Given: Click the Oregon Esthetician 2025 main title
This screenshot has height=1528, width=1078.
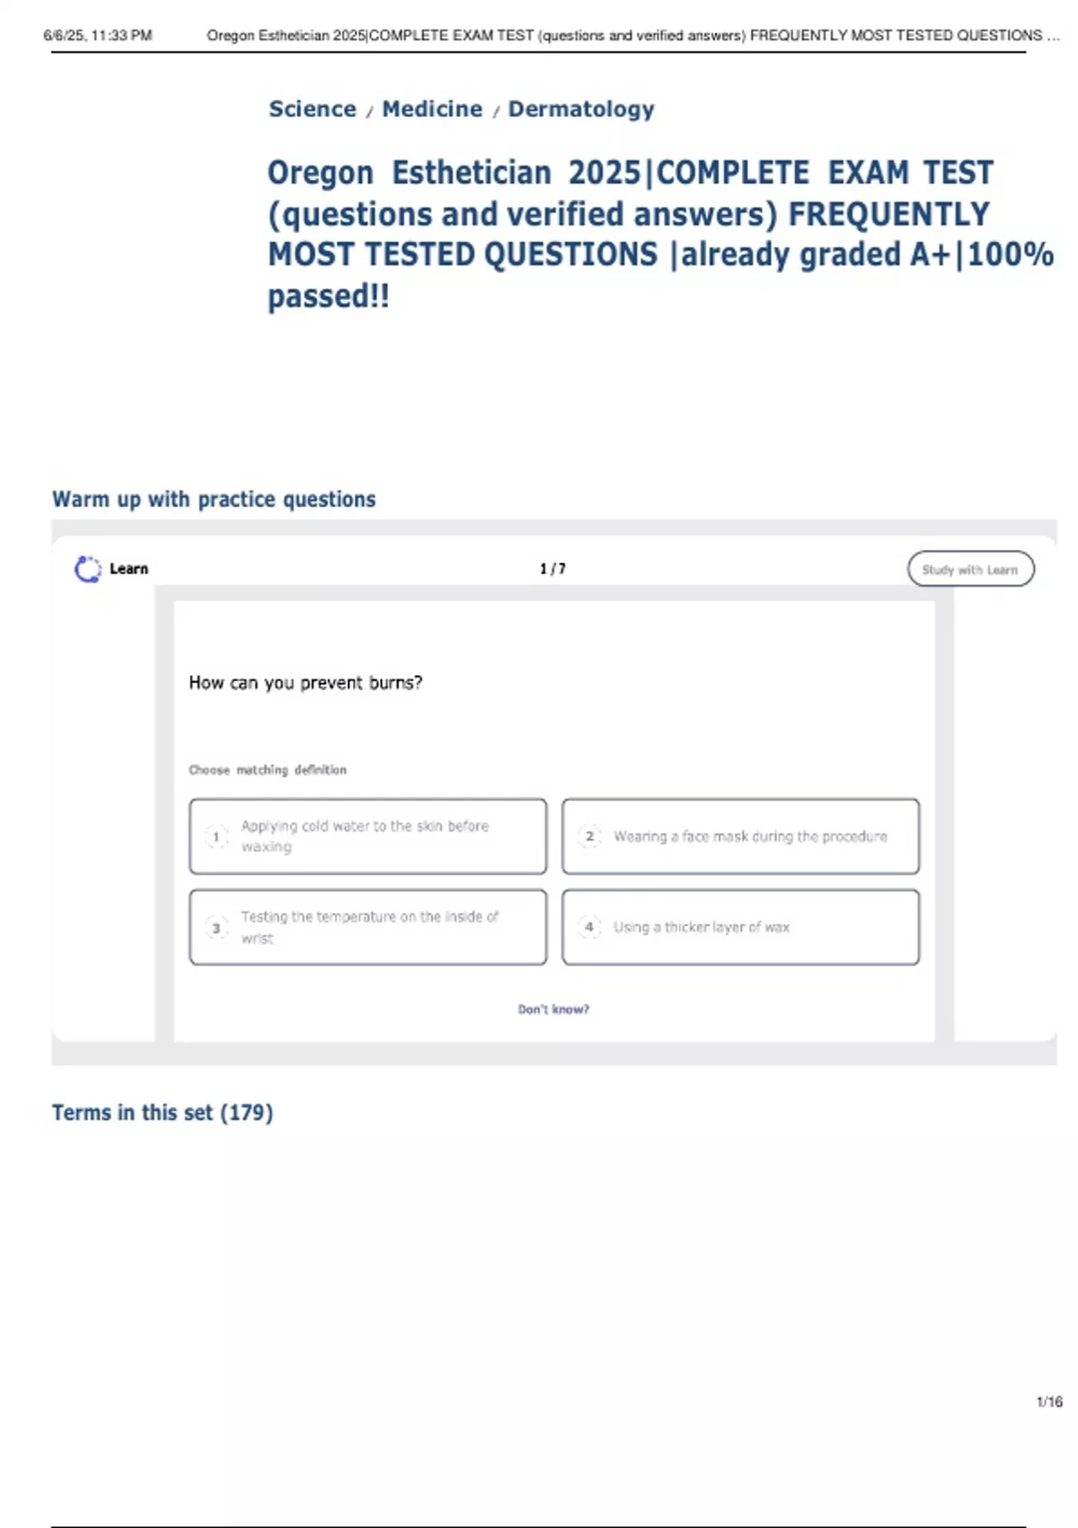Looking at the screenshot, I should (629, 234).
